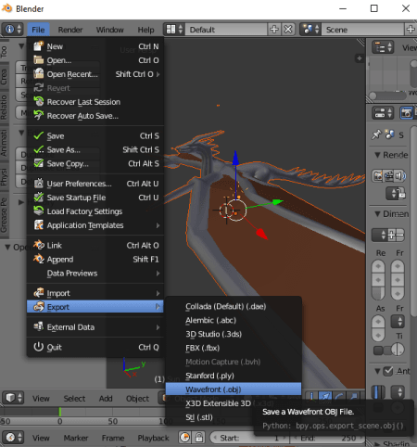417x447 pixels.
Task: Click the Save Copy icon
Action: pos(39,163)
